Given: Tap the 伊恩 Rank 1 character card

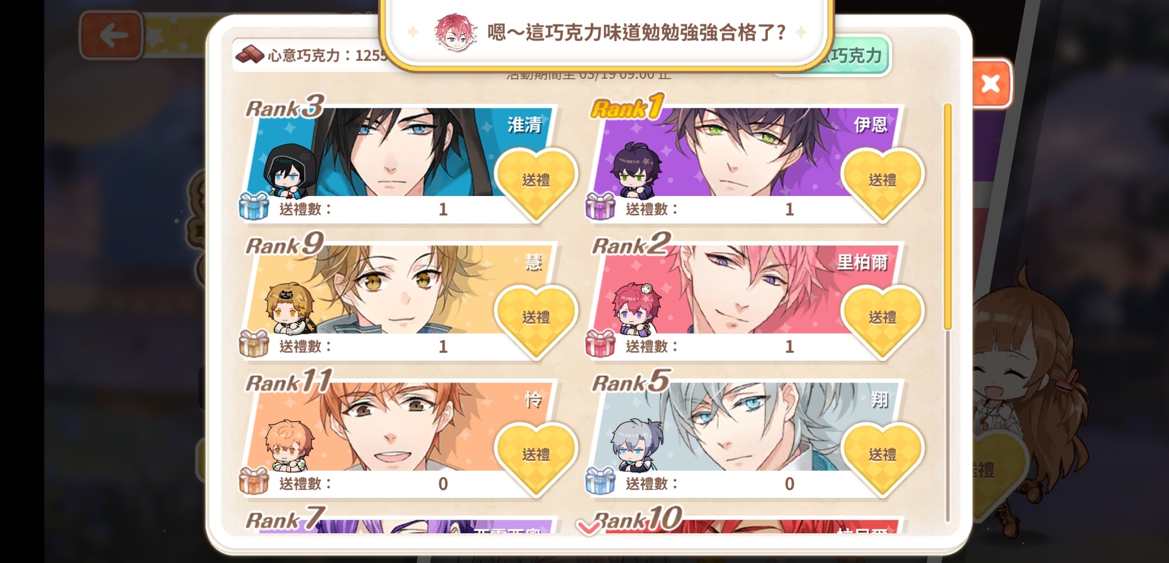Looking at the screenshot, I should [745, 159].
